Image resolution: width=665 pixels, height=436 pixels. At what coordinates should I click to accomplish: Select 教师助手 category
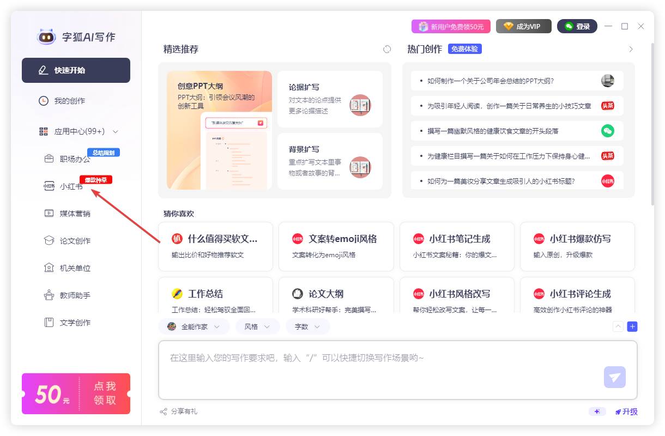pyautogui.click(x=75, y=295)
